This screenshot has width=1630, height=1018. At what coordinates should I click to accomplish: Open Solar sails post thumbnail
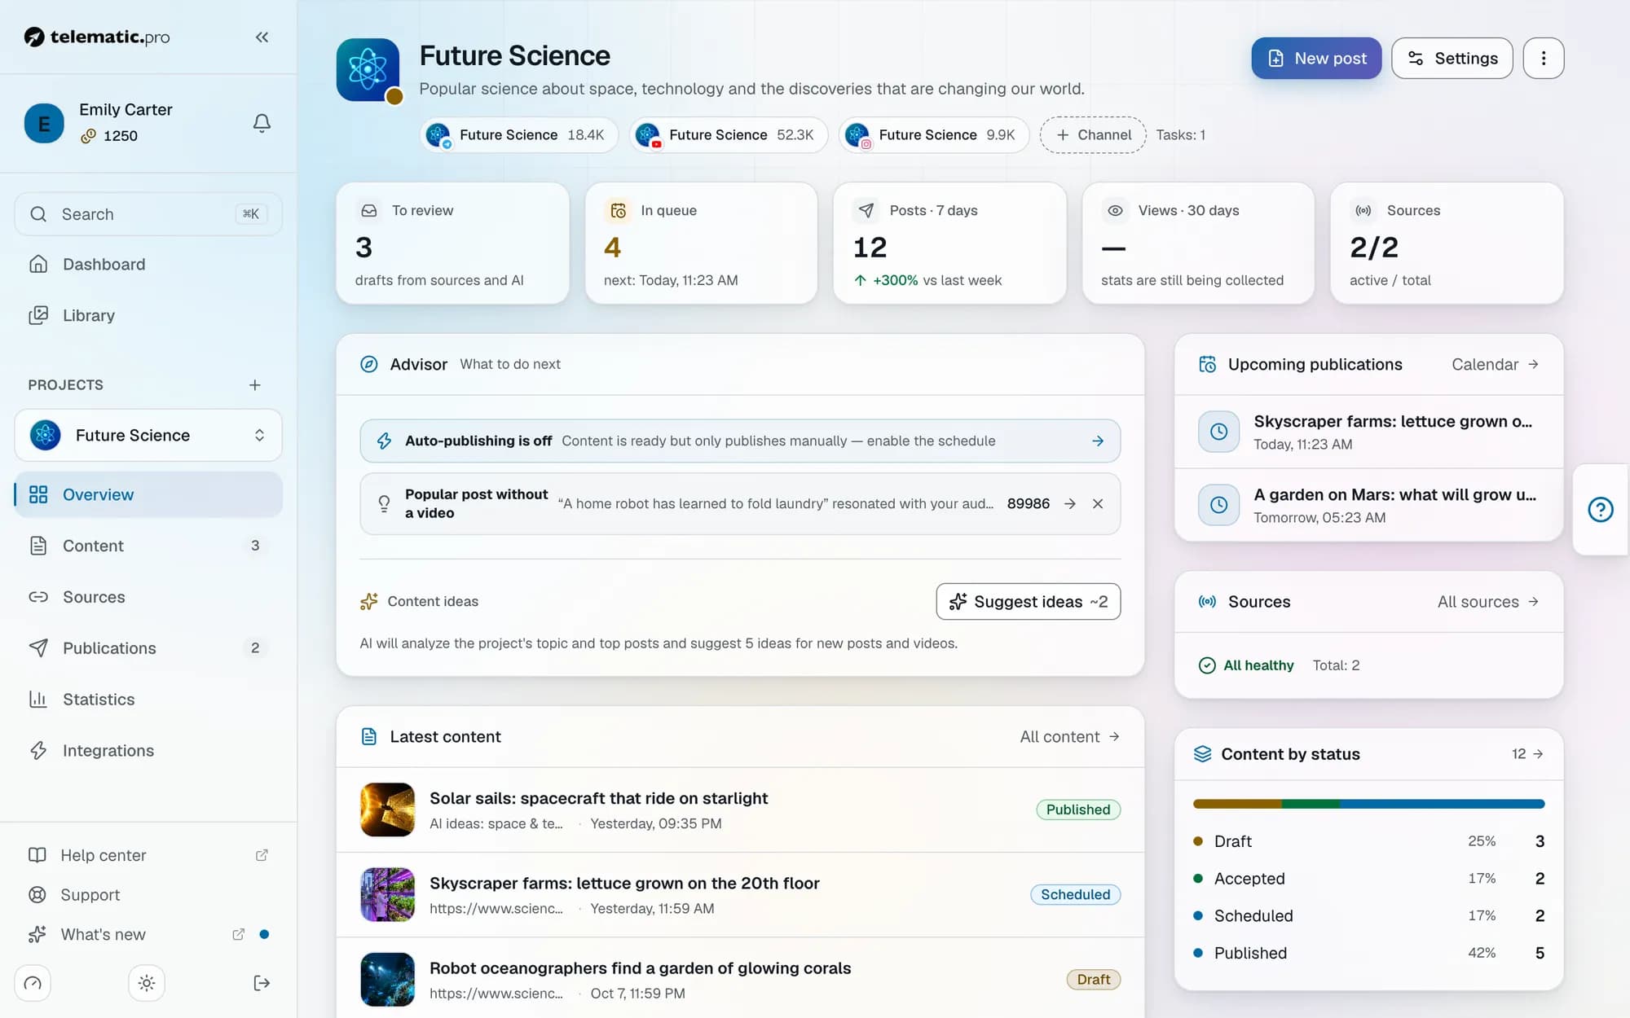(387, 810)
